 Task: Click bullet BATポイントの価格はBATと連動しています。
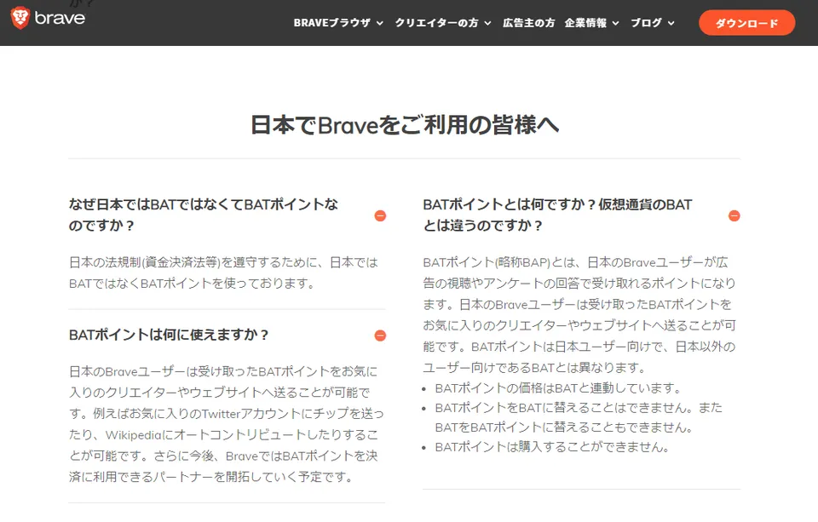559,388
